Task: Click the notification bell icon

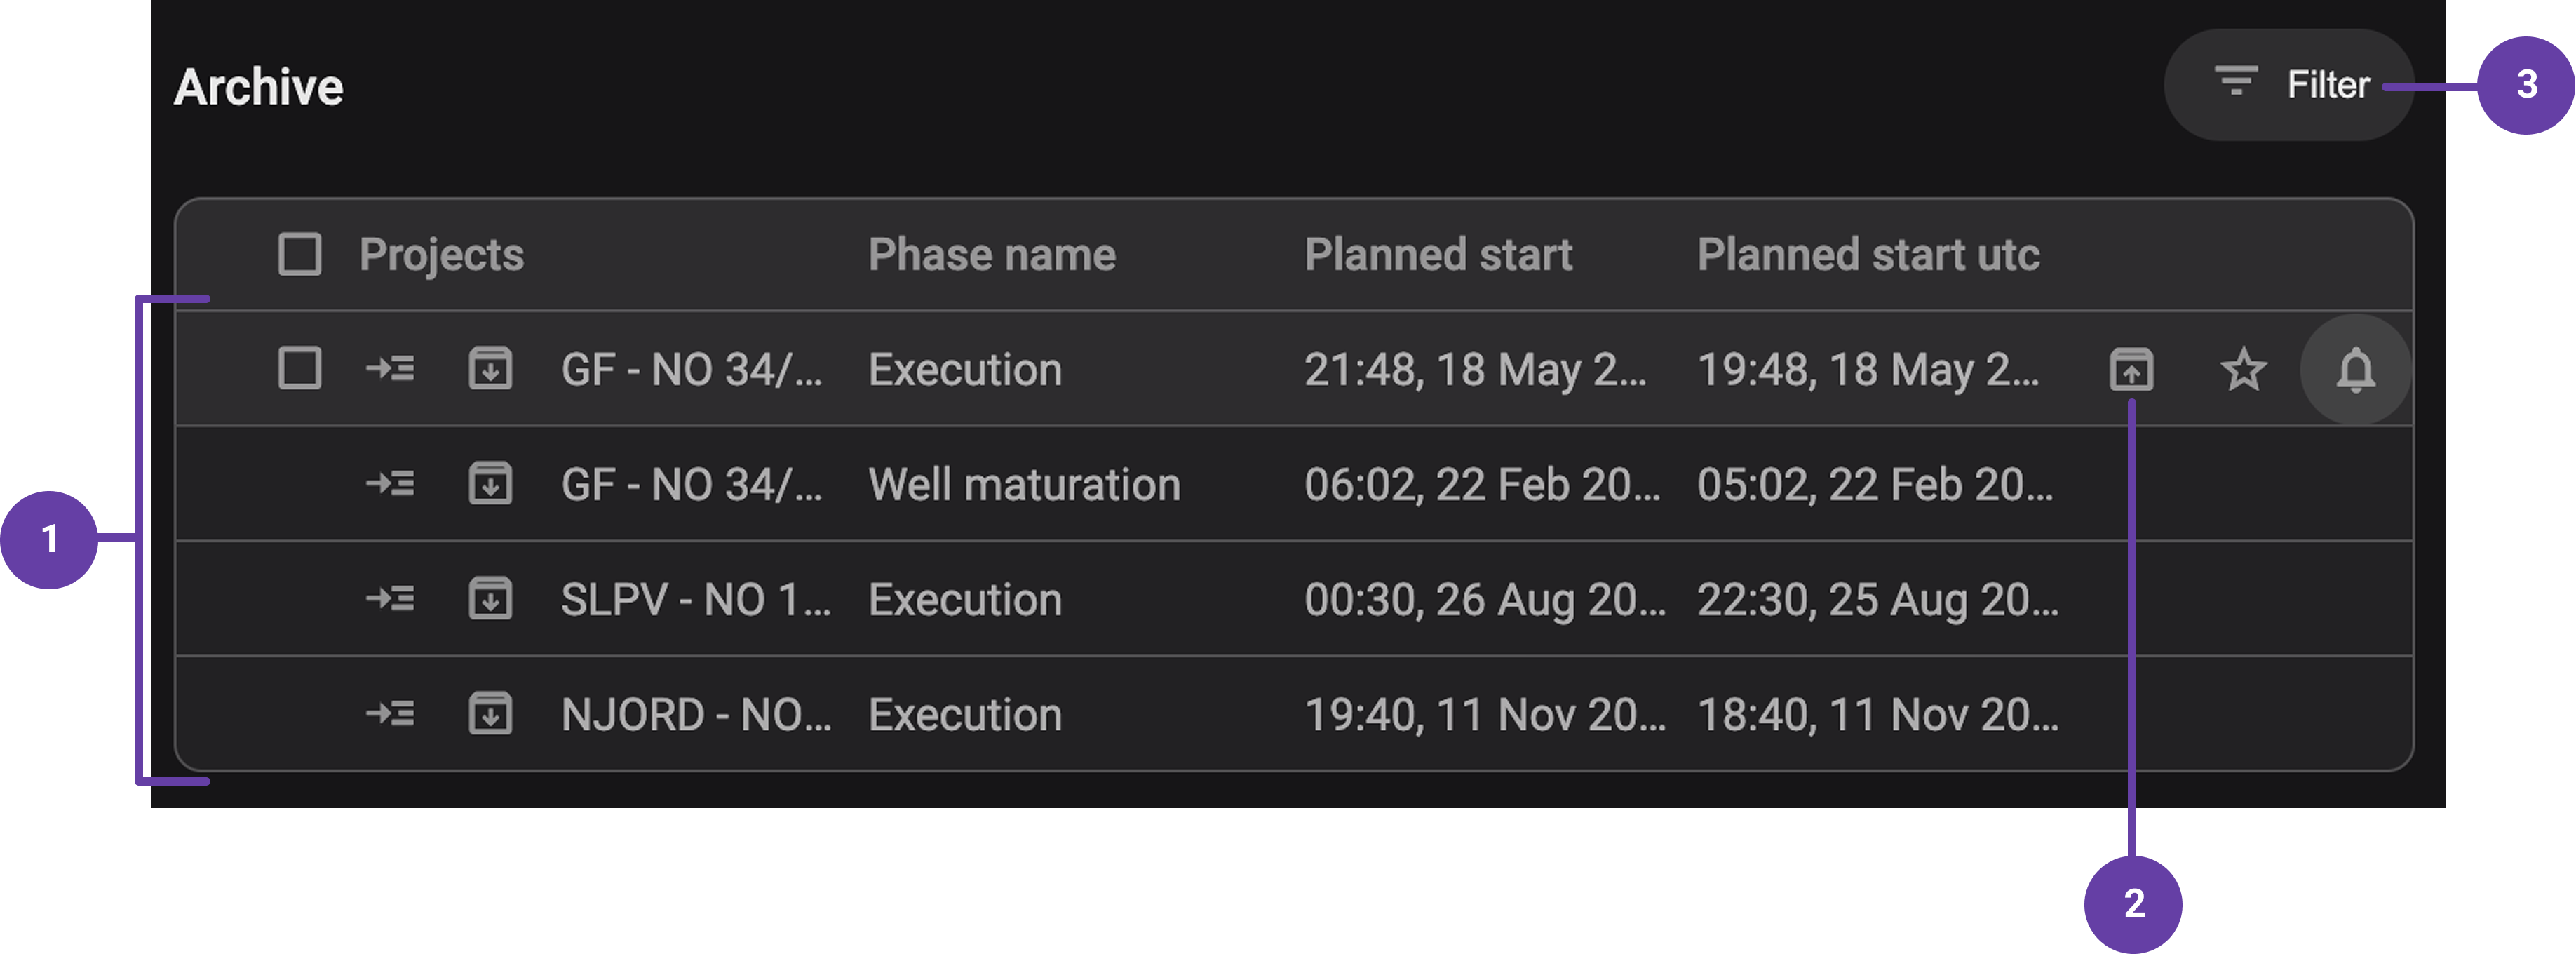Action: pos(2355,370)
